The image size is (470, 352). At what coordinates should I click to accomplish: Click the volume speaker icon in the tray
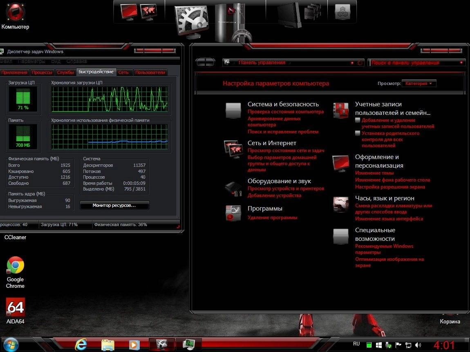[x=418, y=345]
